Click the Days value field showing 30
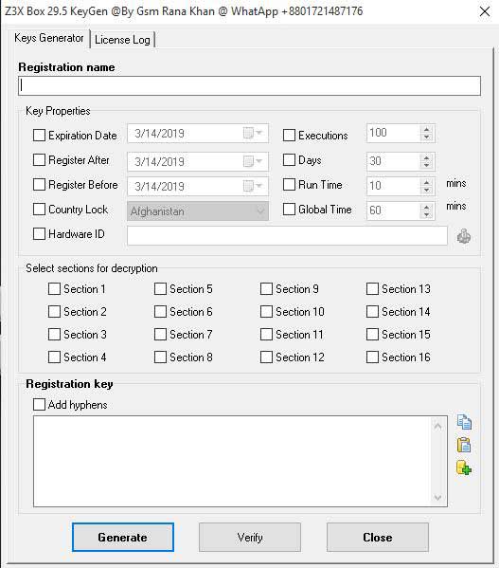Screen dimensions: 499x568 (393, 161)
